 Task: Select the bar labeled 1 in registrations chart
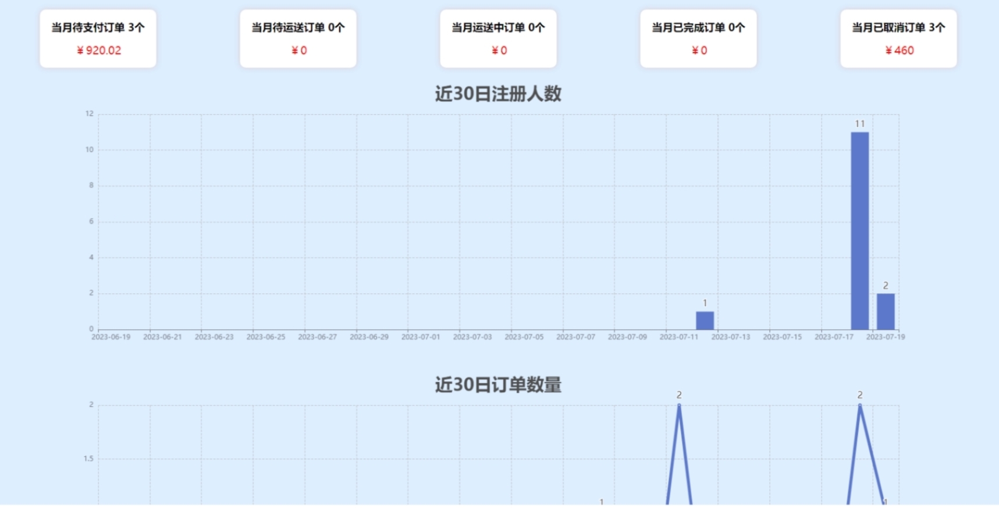pos(705,320)
